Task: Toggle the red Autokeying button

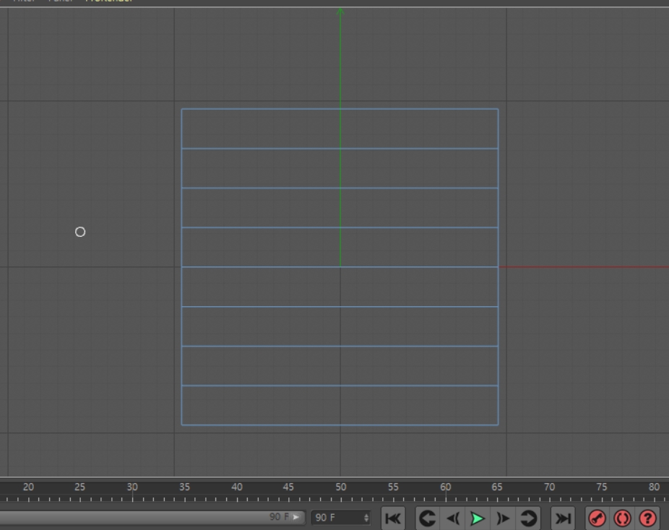Action: (x=622, y=518)
